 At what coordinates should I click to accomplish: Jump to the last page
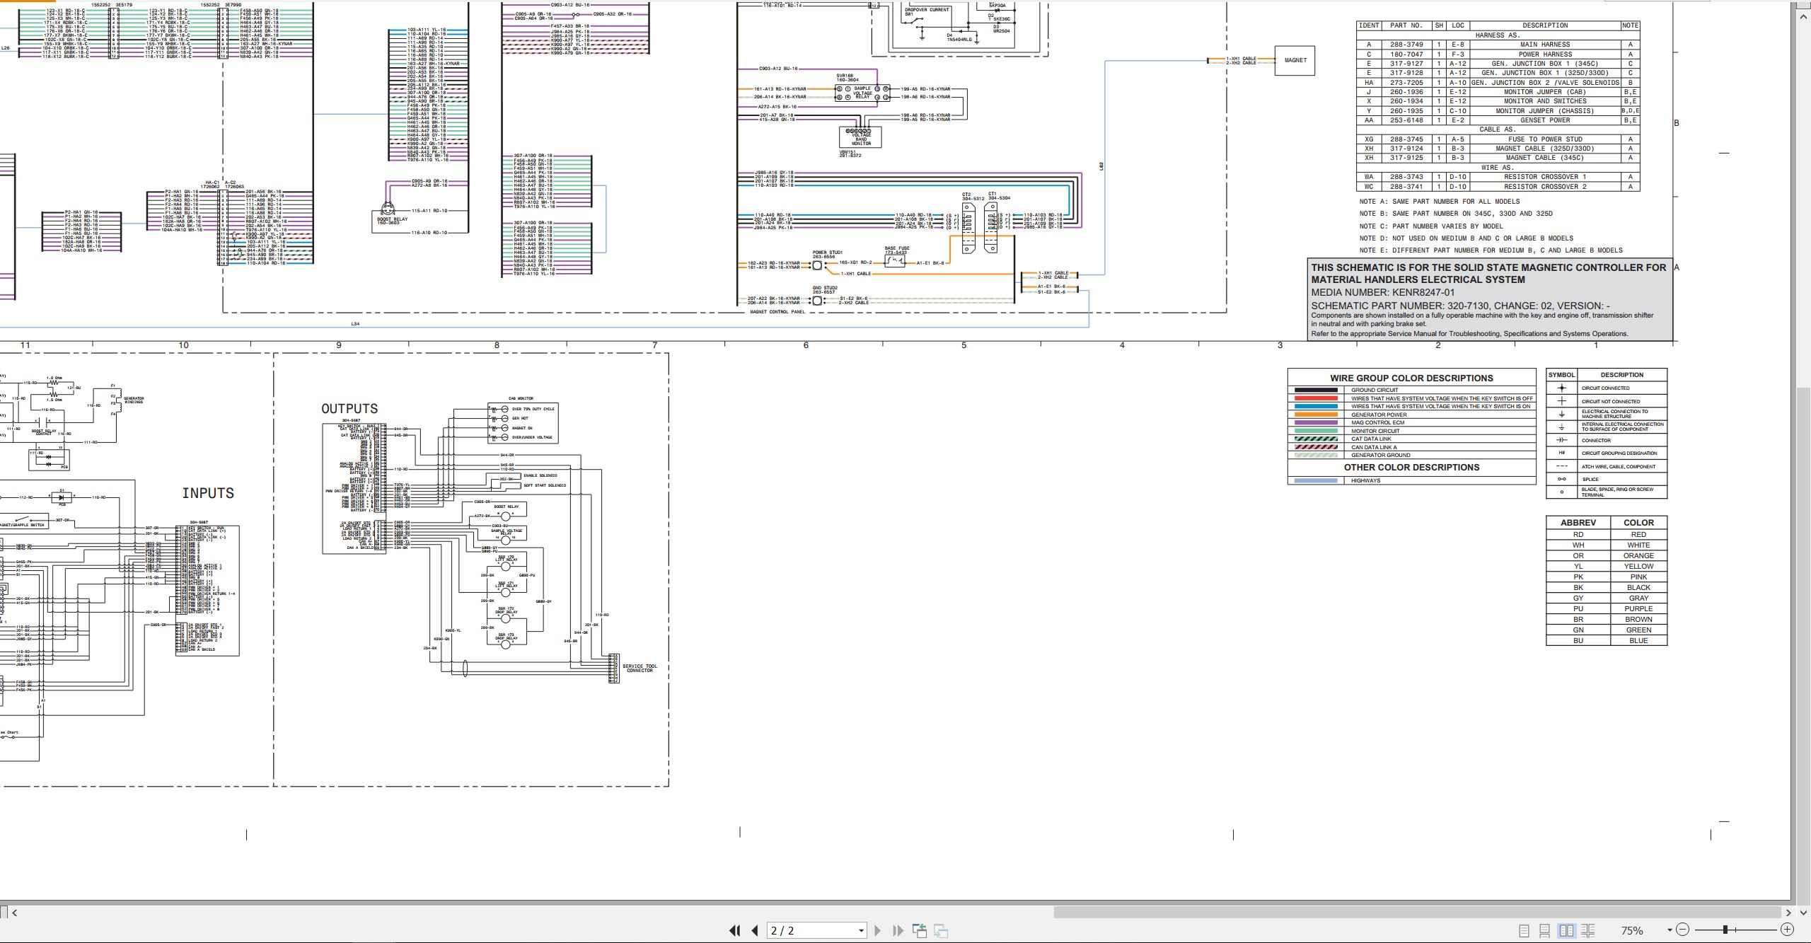tap(898, 931)
